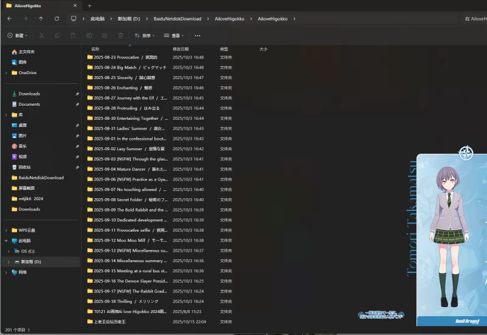This screenshot has width=487, height=335.
Task: Click first AiloveHigokko breadcrumb segment
Action: click(229, 19)
